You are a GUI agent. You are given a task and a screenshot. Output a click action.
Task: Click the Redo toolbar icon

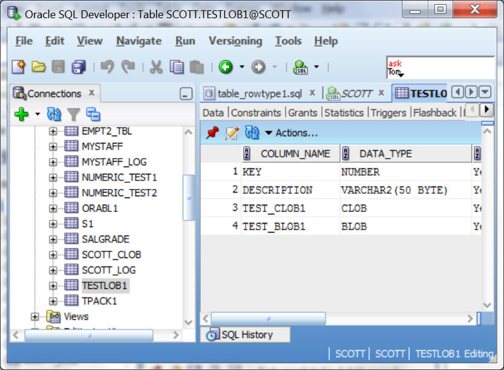(x=128, y=67)
